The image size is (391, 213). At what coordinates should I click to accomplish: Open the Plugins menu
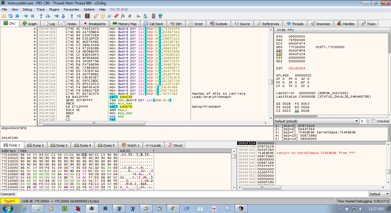point(54,9)
